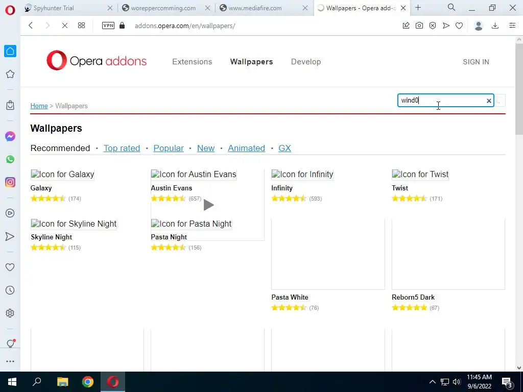The height and width of the screenshot is (392, 523).
Task: Play the Austin Evans wallpaper preview
Action: (208, 205)
